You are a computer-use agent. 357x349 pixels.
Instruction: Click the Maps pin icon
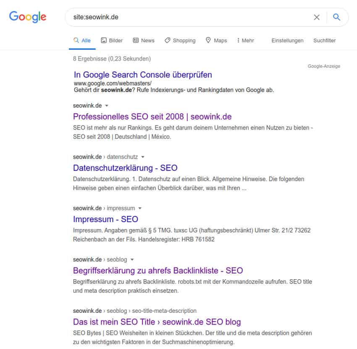(x=208, y=40)
